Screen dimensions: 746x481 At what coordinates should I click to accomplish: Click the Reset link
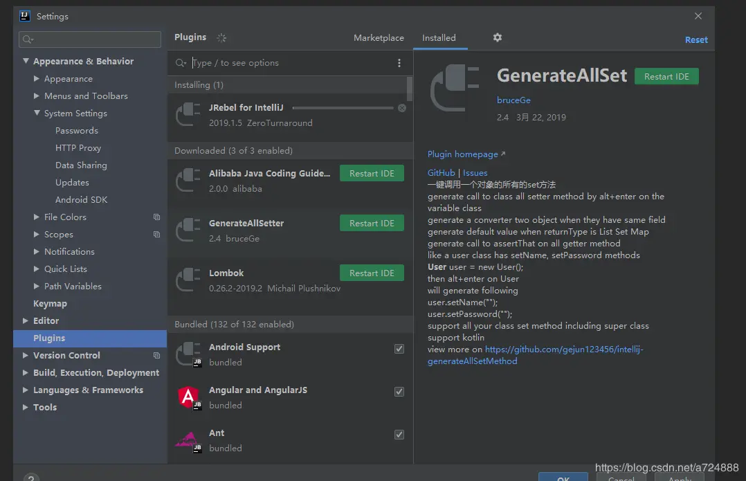(x=696, y=40)
